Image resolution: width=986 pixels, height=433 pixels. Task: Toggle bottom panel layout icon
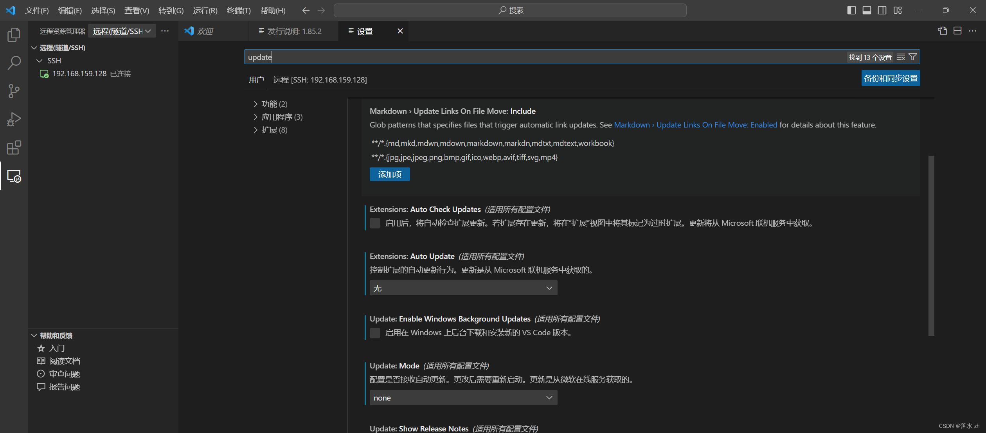(x=867, y=10)
